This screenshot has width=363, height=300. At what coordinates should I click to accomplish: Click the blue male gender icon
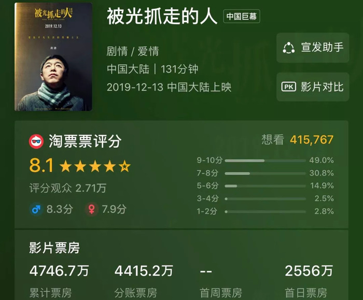point(36,209)
